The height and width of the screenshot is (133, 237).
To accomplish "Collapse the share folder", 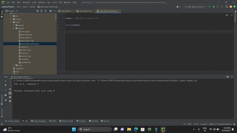I will pos(11,22).
